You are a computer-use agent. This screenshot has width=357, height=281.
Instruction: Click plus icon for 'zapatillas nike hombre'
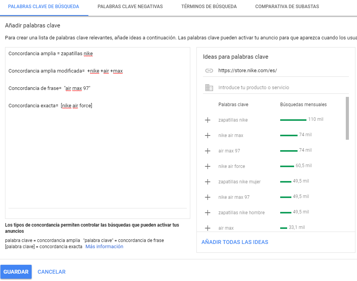(207, 213)
